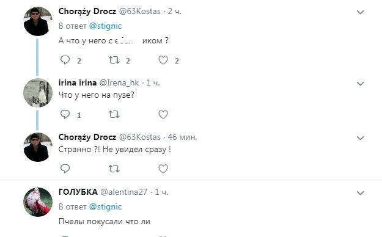This screenshot has width=382, height=237.
Task: Reply to irina irina's tweet
Action: click(x=65, y=114)
